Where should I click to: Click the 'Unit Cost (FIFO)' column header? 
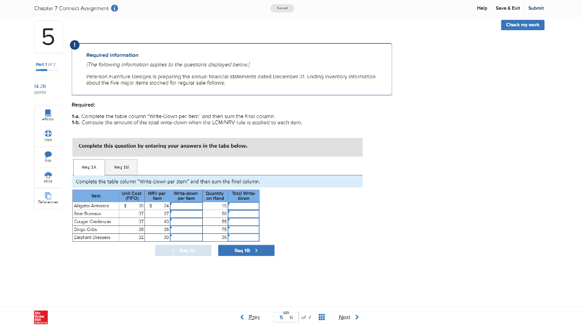click(x=132, y=196)
